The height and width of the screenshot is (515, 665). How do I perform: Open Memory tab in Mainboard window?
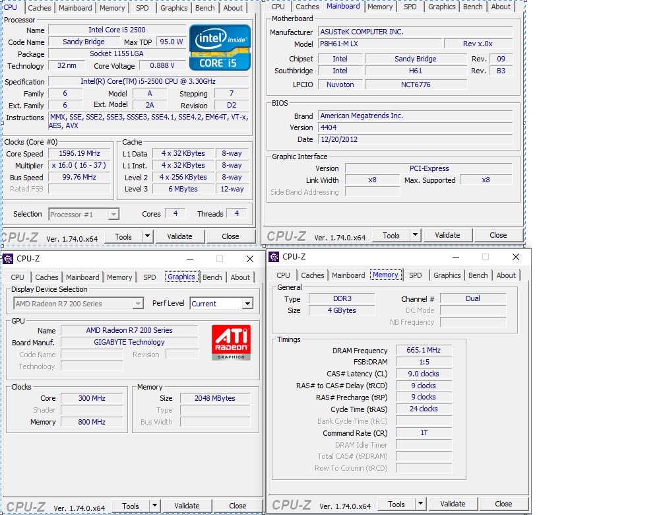click(x=380, y=7)
